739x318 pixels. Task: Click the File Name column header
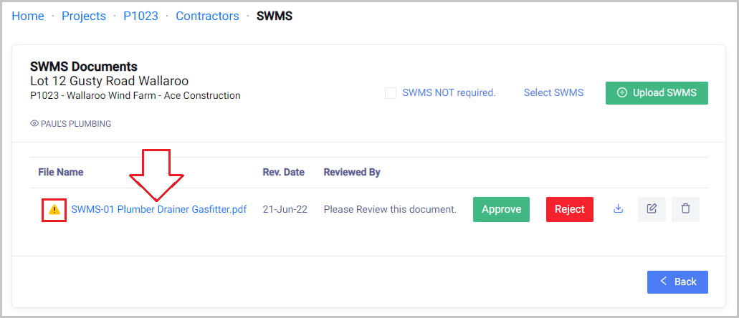click(x=61, y=173)
